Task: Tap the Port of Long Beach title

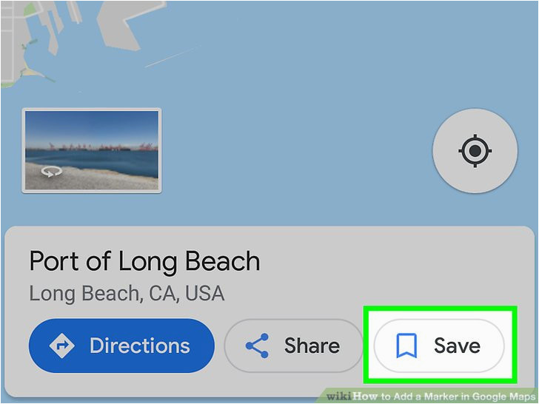Action: click(x=144, y=260)
